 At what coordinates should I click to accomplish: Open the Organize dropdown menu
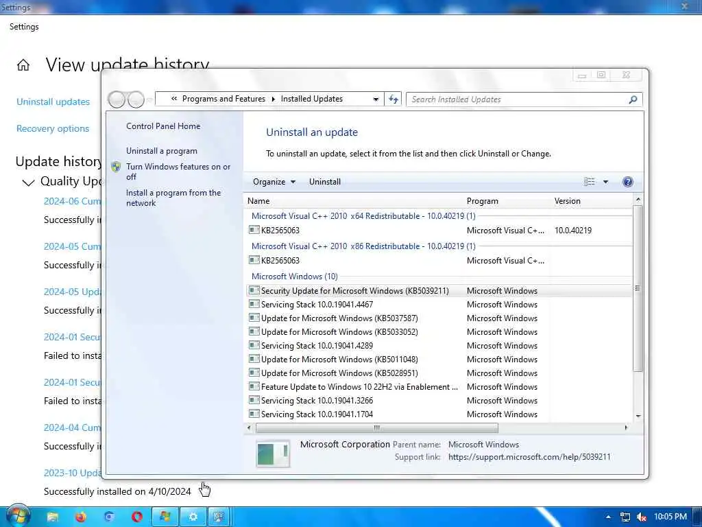tap(274, 181)
